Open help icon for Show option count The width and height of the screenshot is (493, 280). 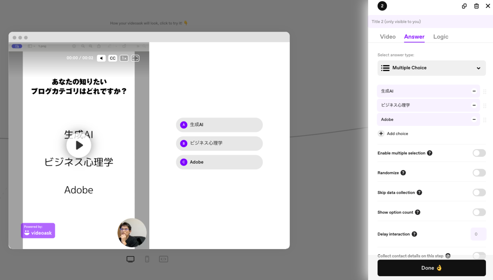(417, 212)
